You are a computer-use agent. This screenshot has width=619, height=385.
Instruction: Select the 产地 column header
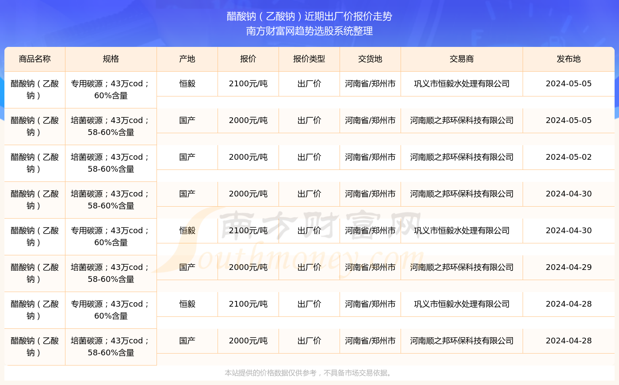point(187,59)
